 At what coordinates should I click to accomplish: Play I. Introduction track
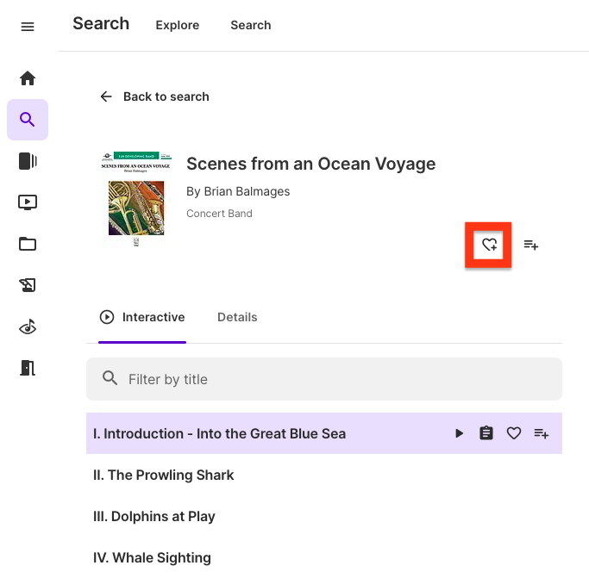460,433
